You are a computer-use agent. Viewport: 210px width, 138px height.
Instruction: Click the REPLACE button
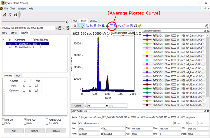[x=56, y=131]
